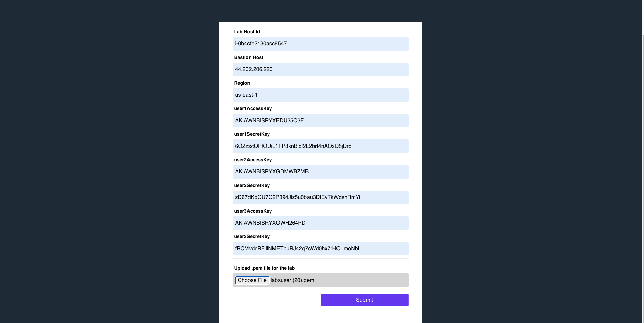Image resolution: width=644 pixels, height=323 pixels.
Task: Click the user1AccessKey label
Action: [253, 108]
